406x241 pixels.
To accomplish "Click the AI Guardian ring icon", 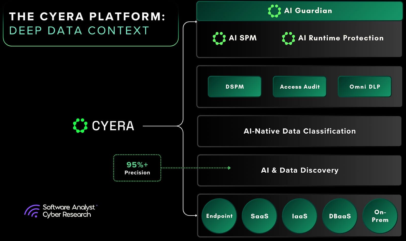I will (x=274, y=11).
